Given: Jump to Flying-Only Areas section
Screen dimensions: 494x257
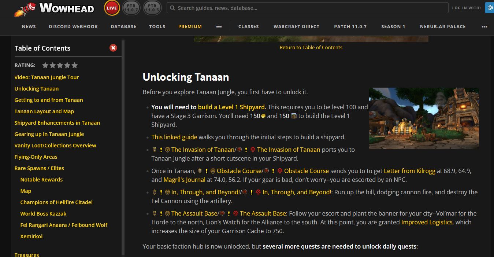Looking at the screenshot, I should [x=36, y=157].
